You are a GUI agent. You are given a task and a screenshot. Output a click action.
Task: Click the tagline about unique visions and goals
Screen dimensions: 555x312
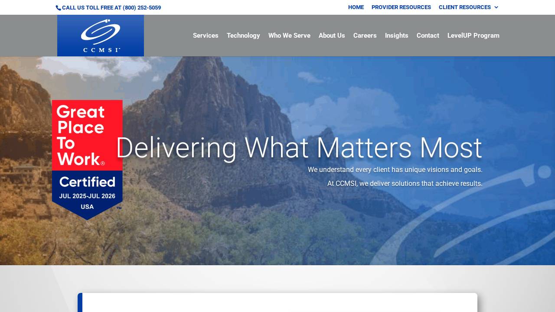pyautogui.click(x=395, y=170)
